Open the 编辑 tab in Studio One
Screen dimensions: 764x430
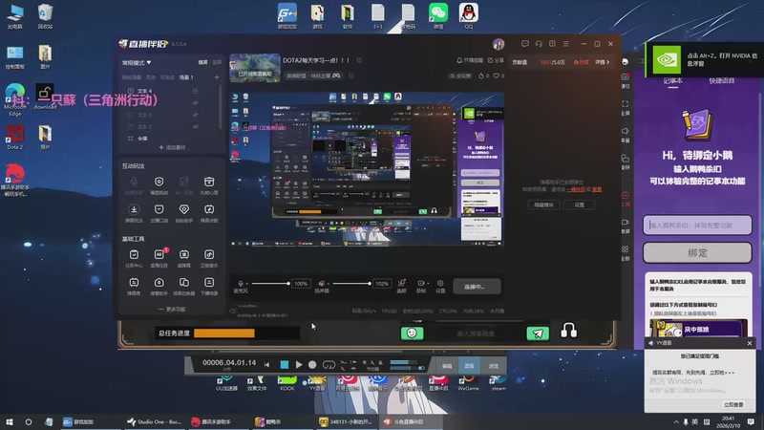tap(447, 366)
